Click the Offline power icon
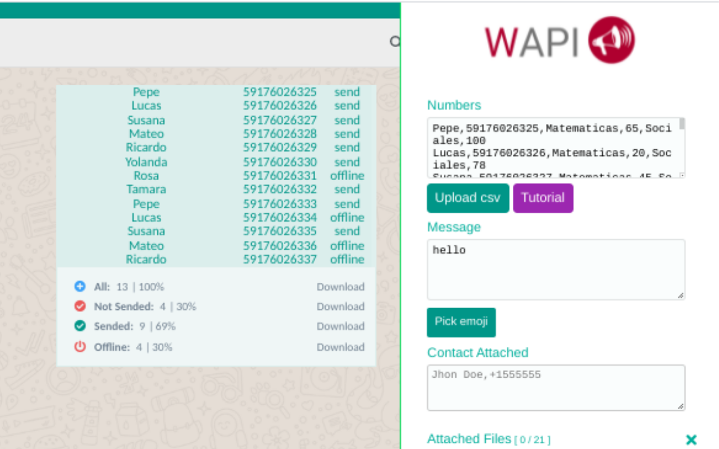 80,347
